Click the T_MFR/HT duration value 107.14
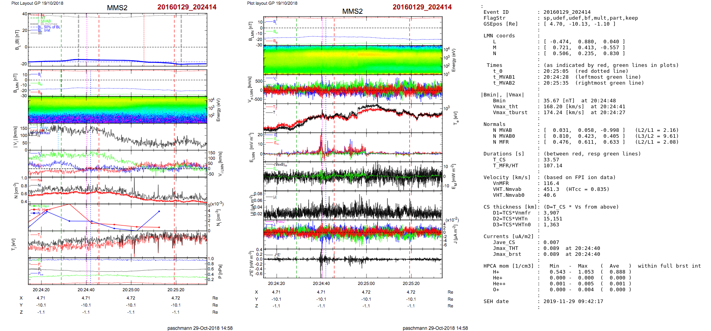711x331 pixels. click(x=553, y=166)
